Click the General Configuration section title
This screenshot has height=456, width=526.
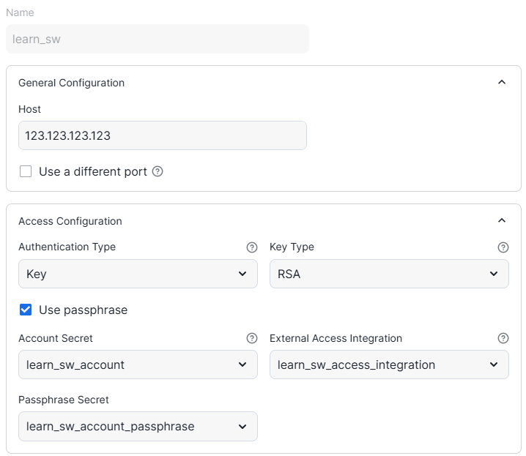tap(71, 83)
